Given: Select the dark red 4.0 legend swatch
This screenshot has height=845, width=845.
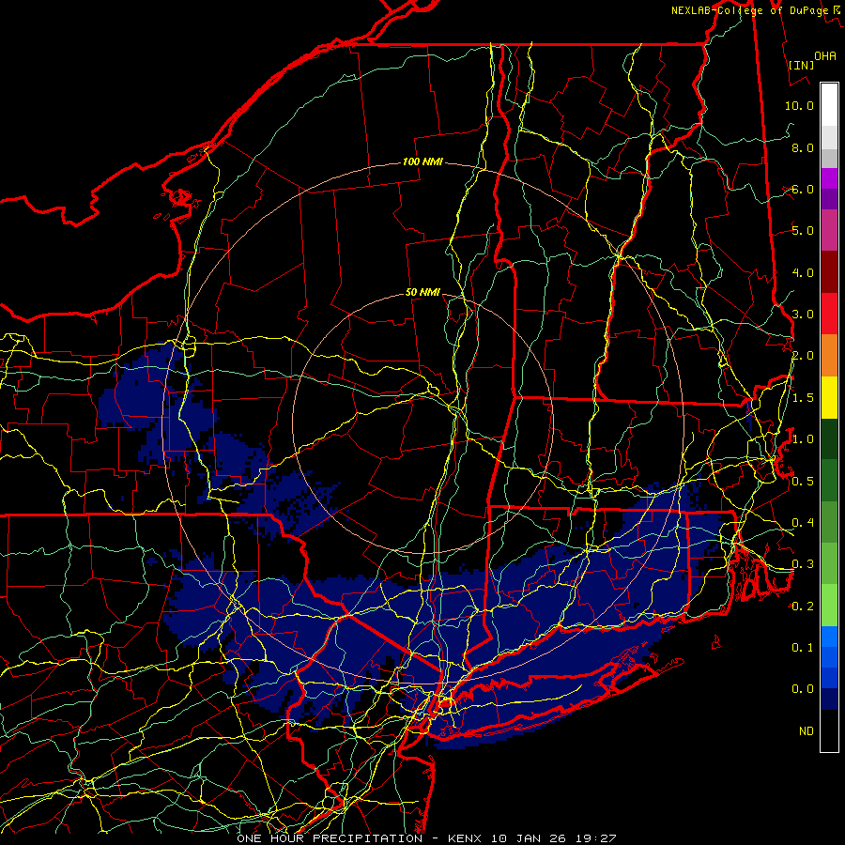Looking at the screenshot, I should pos(829,272).
